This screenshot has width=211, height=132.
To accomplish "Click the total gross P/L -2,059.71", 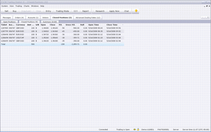I will coord(75,44).
